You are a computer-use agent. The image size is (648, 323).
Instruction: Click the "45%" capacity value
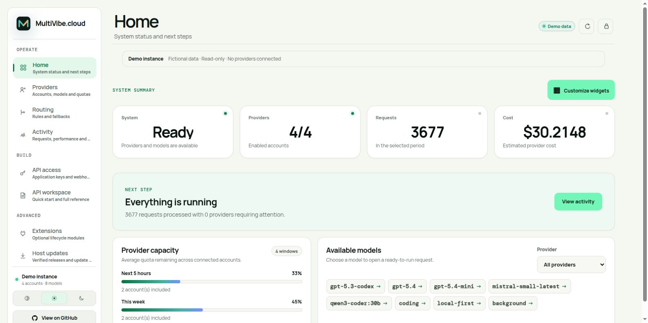tap(297, 302)
